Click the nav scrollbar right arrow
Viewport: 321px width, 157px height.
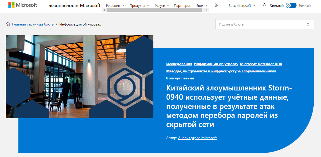pyautogui.click(x=207, y=10)
